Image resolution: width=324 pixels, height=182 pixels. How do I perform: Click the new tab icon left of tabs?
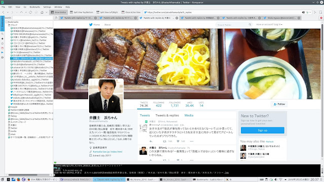[x=56, y=18]
